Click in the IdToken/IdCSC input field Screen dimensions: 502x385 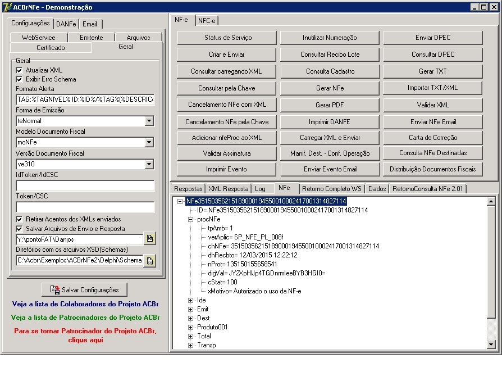click(85, 185)
